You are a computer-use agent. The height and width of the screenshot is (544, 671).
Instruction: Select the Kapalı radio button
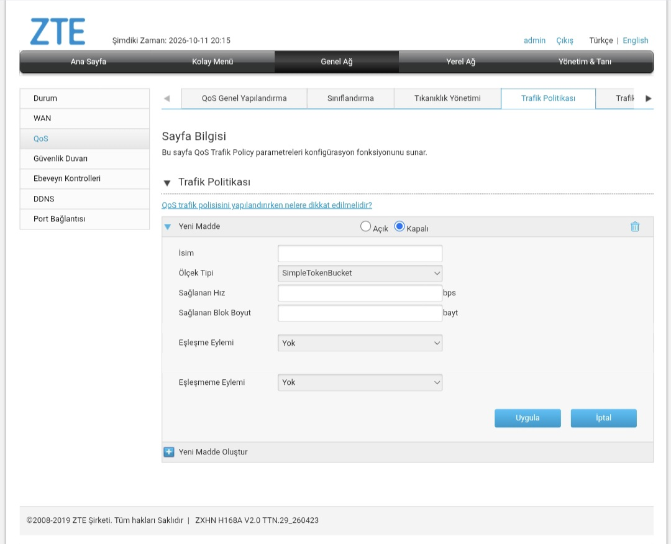pos(399,226)
